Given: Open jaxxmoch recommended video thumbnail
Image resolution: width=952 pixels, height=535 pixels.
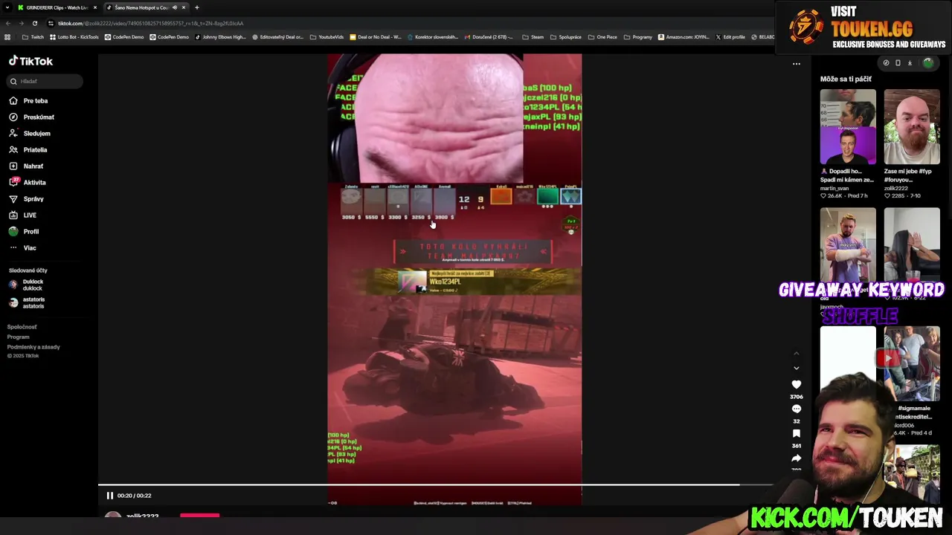Looking at the screenshot, I should [848, 245].
